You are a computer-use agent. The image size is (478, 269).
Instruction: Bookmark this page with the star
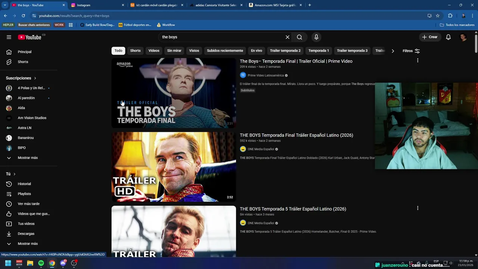pyautogui.click(x=438, y=16)
